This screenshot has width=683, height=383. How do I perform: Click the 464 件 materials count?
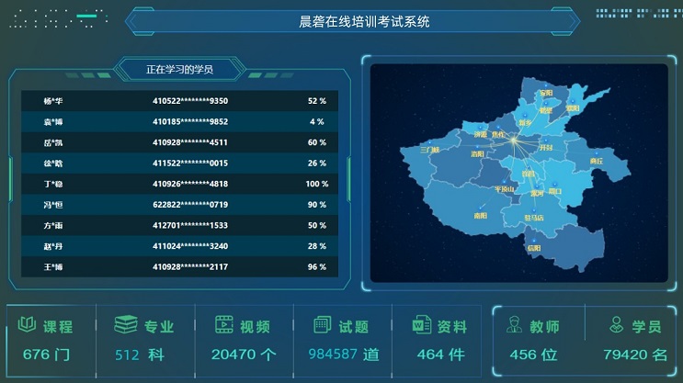click(441, 355)
